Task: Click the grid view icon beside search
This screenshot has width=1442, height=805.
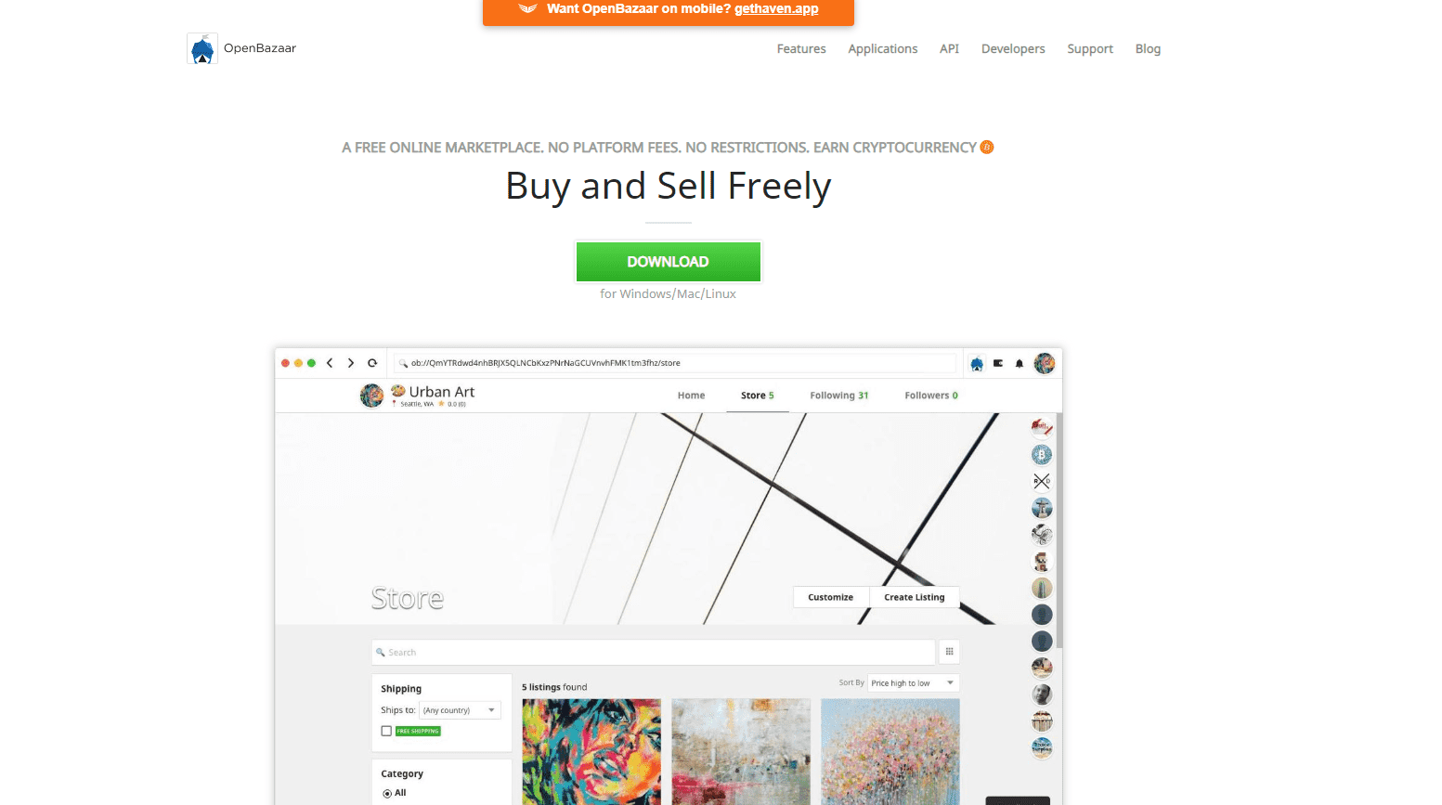Action: 949,652
